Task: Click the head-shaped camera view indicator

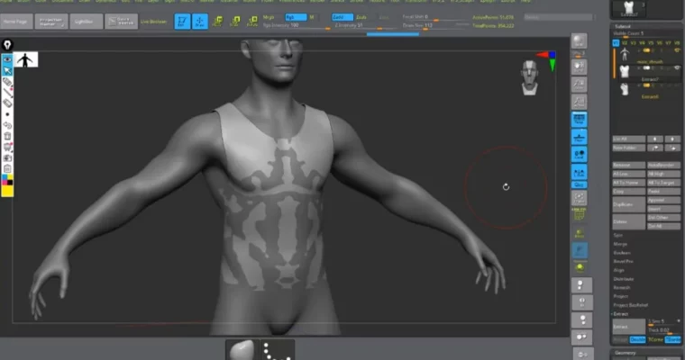Action: click(x=529, y=77)
